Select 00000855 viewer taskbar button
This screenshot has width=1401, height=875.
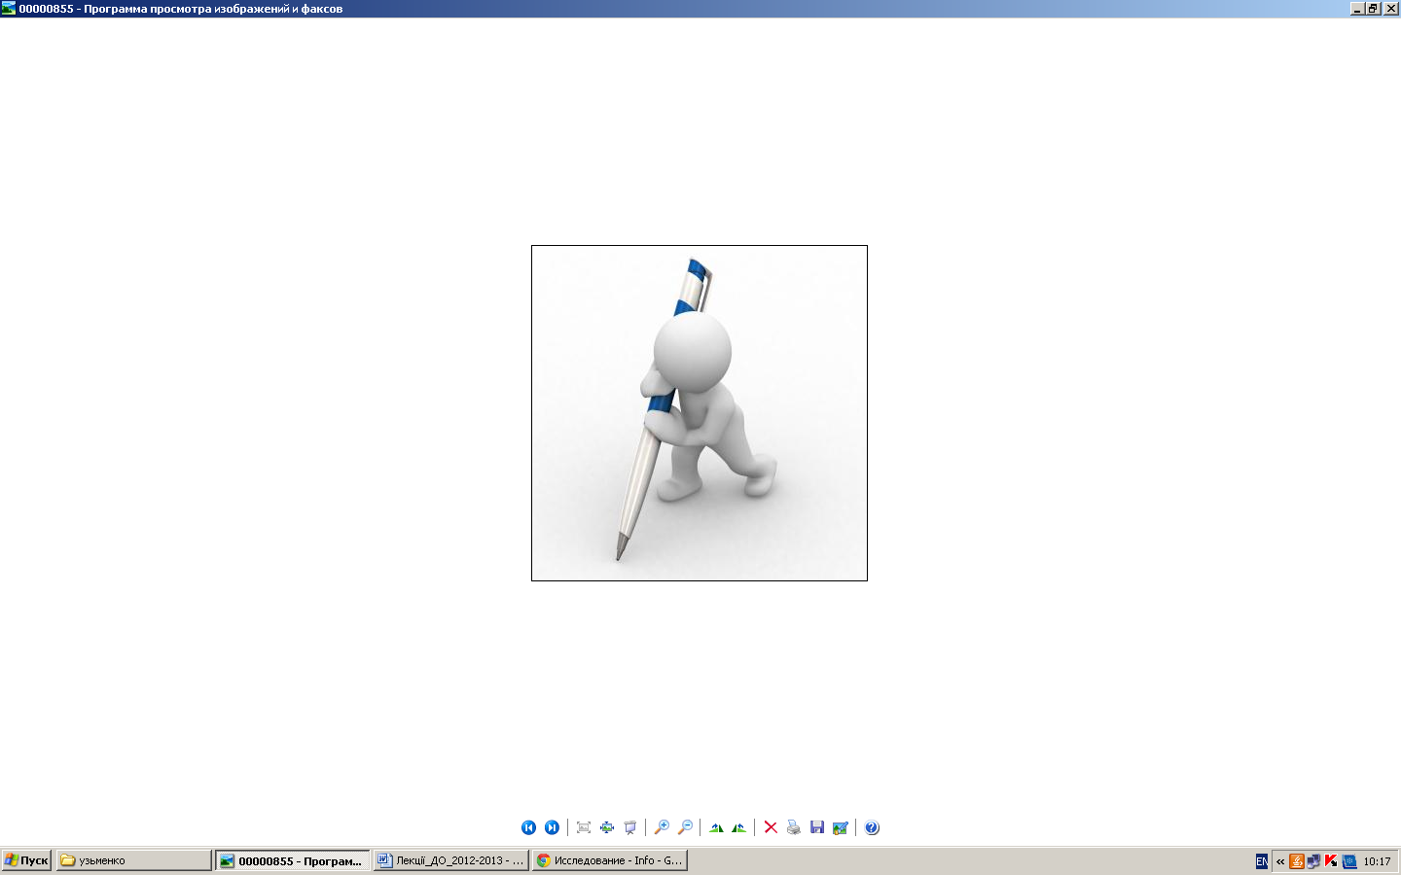292,860
